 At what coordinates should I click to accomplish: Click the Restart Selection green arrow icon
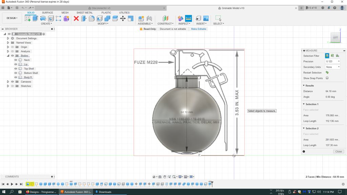(x=327, y=72)
